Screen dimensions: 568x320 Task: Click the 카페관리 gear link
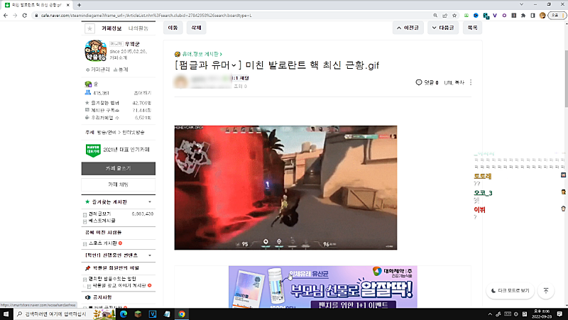click(98, 70)
